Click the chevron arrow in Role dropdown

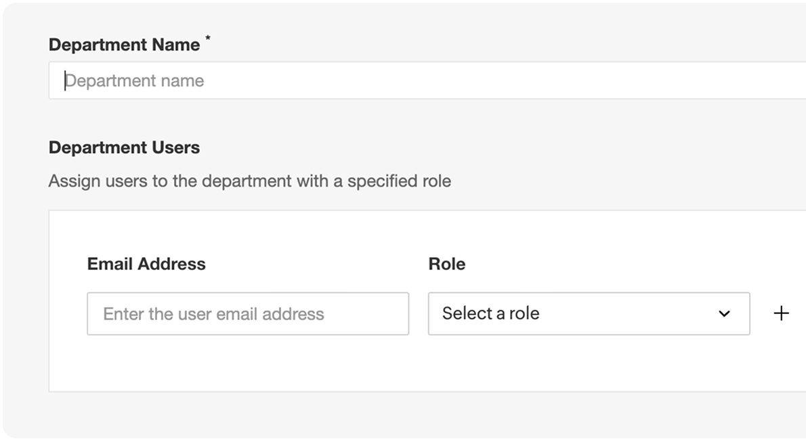(x=724, y=314)
